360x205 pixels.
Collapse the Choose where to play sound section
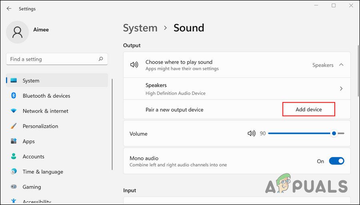(341, 65)
